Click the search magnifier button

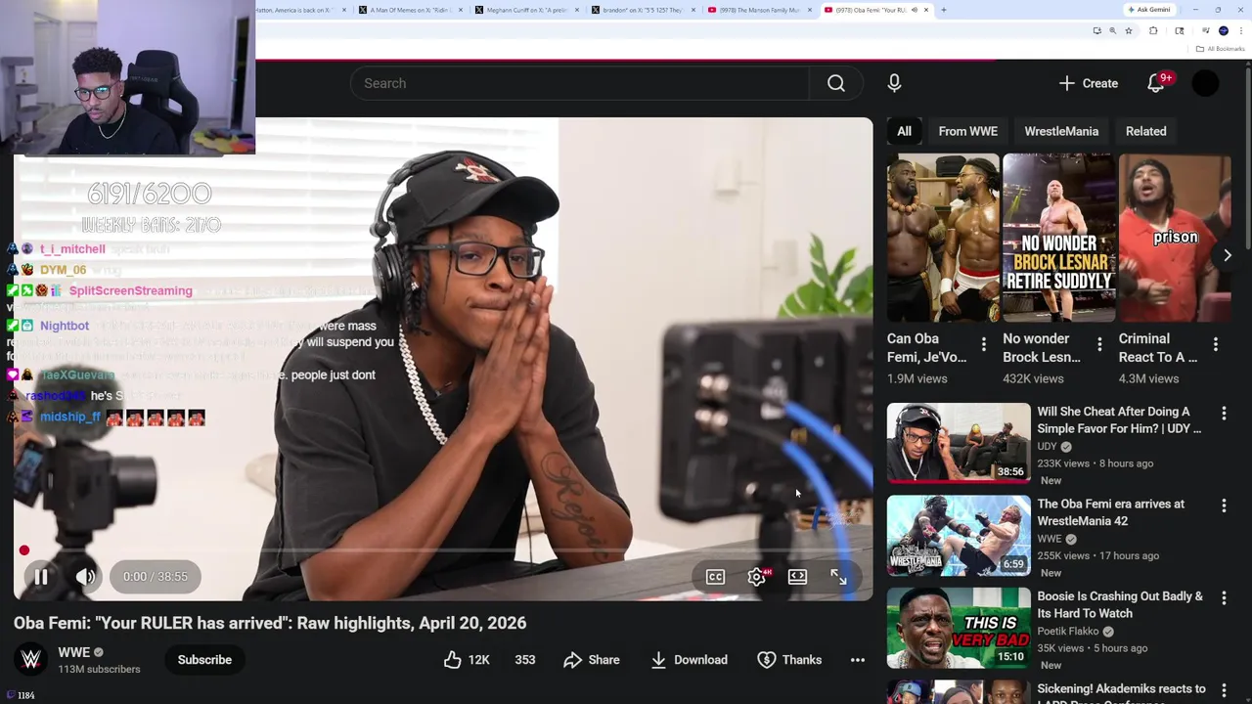(x=836, y=83)
